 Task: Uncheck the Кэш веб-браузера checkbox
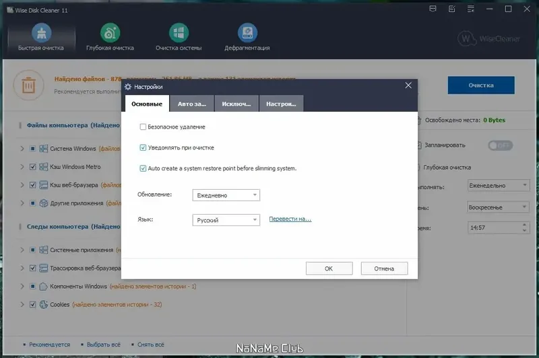coord(32,185)
